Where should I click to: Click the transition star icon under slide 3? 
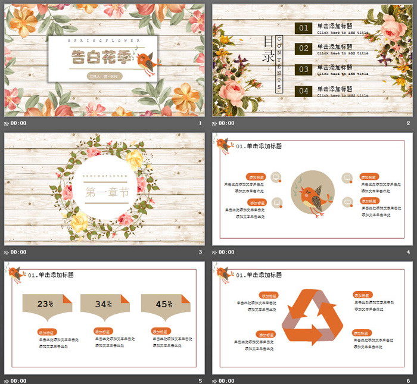(x=7, y=252)
